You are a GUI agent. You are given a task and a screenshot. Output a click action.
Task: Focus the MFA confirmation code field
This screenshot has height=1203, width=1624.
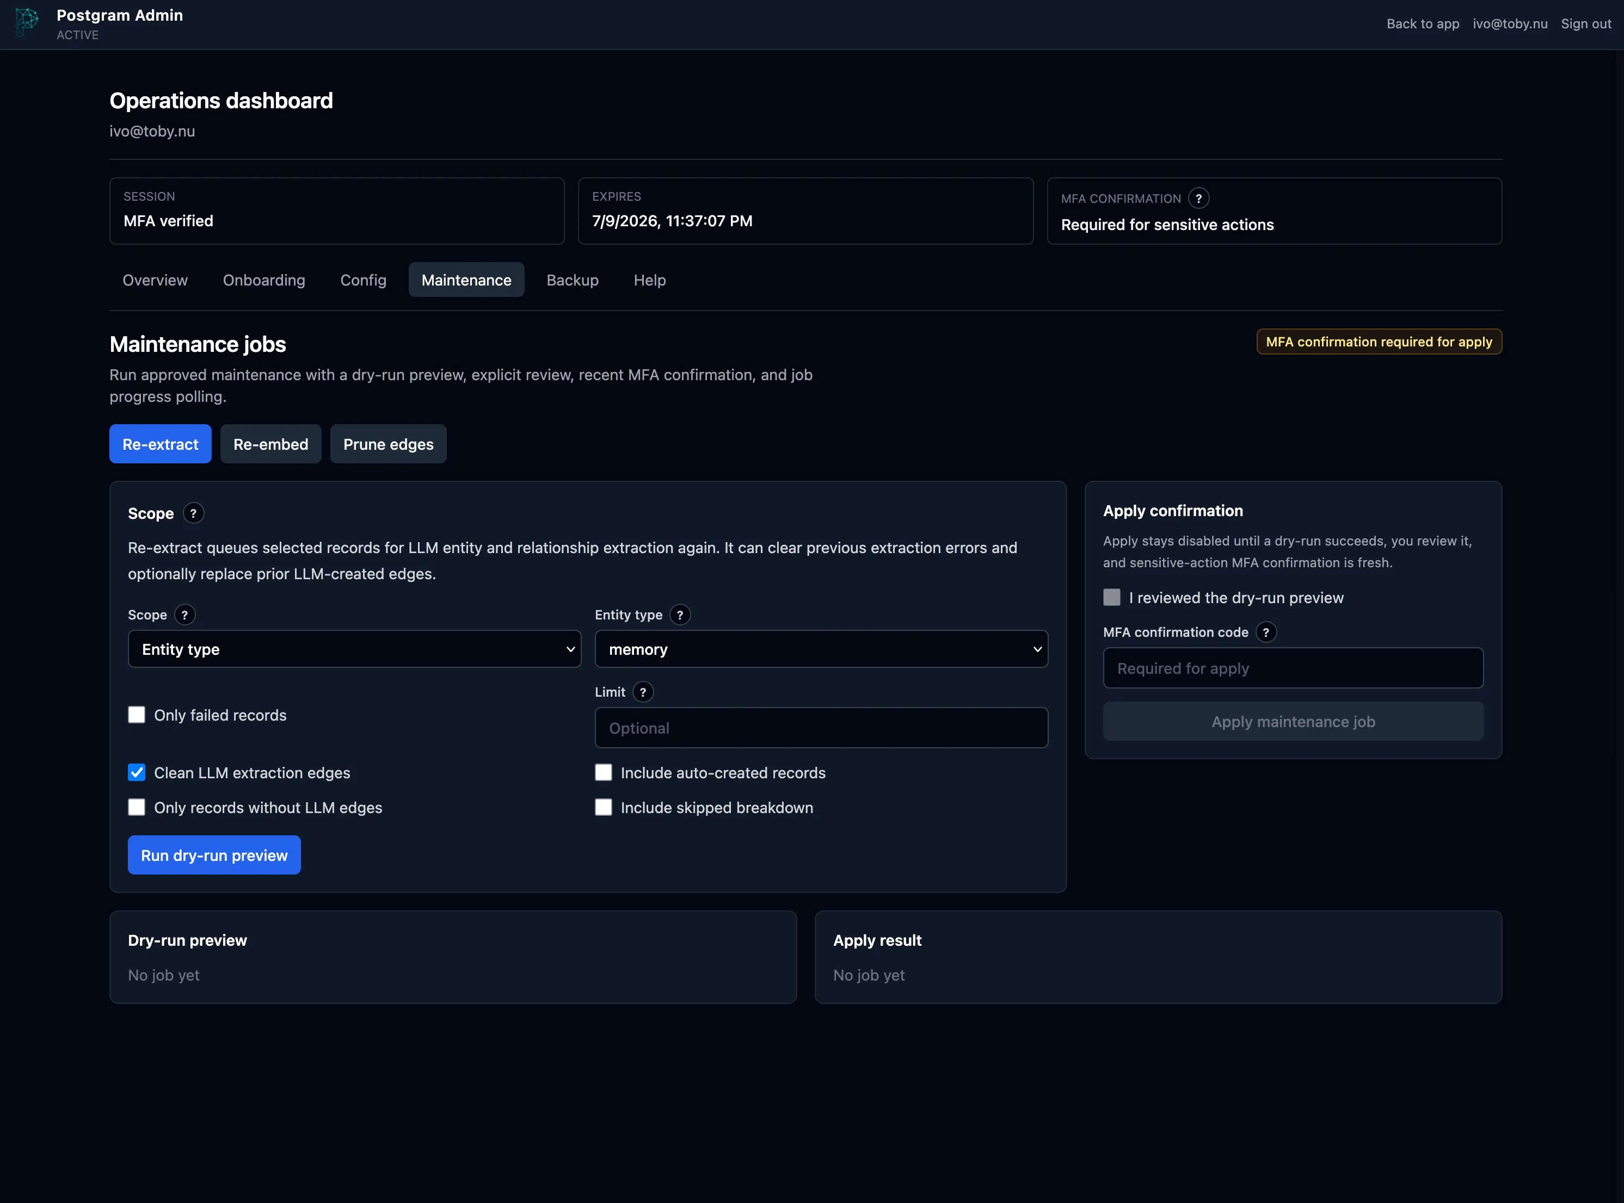tap(1293, 668)
